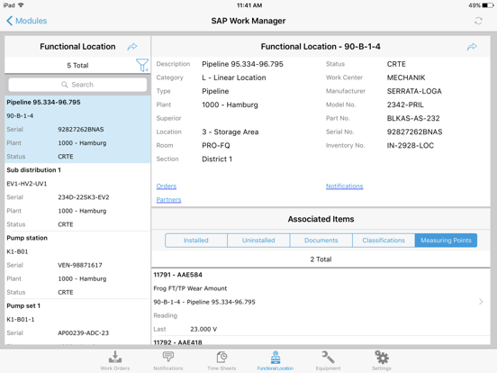This screenshot has height=373, width=497.
Task: Tap the Wi-Fi icon in status bar
Action: [22, 5]
